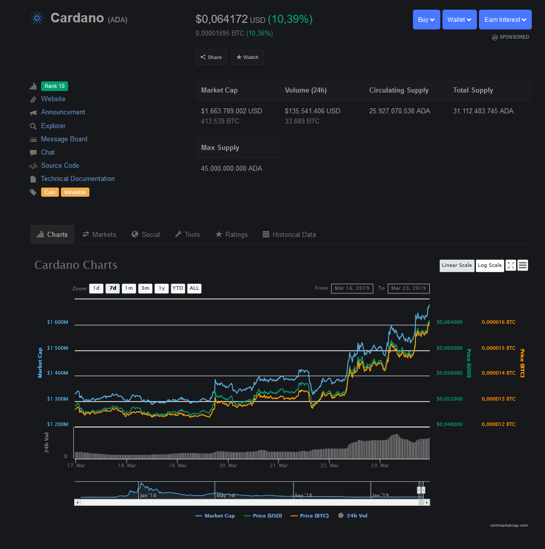This screenshot has height=549, width=545.
Task: Click the Technical Documentation file icon
Action: [33, 179]
